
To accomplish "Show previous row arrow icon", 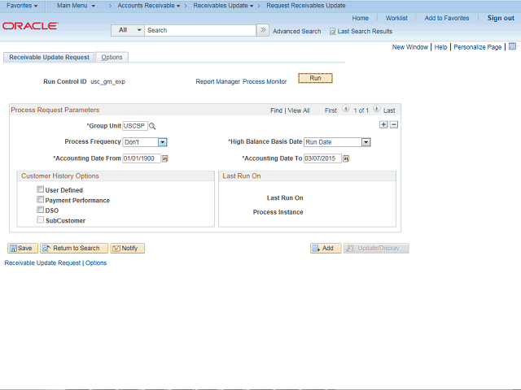I will pyautogui.click(x=345, y=109).
